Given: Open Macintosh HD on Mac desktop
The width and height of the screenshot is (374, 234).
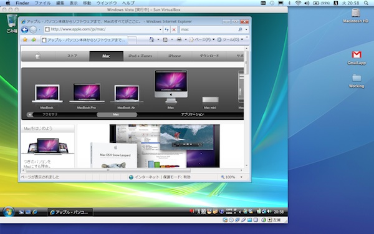Looking at the screenshot, I should (356, 16).
